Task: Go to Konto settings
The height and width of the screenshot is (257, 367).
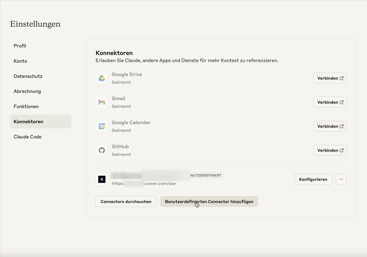Action: pyautogui.click(x=41, y=61)
